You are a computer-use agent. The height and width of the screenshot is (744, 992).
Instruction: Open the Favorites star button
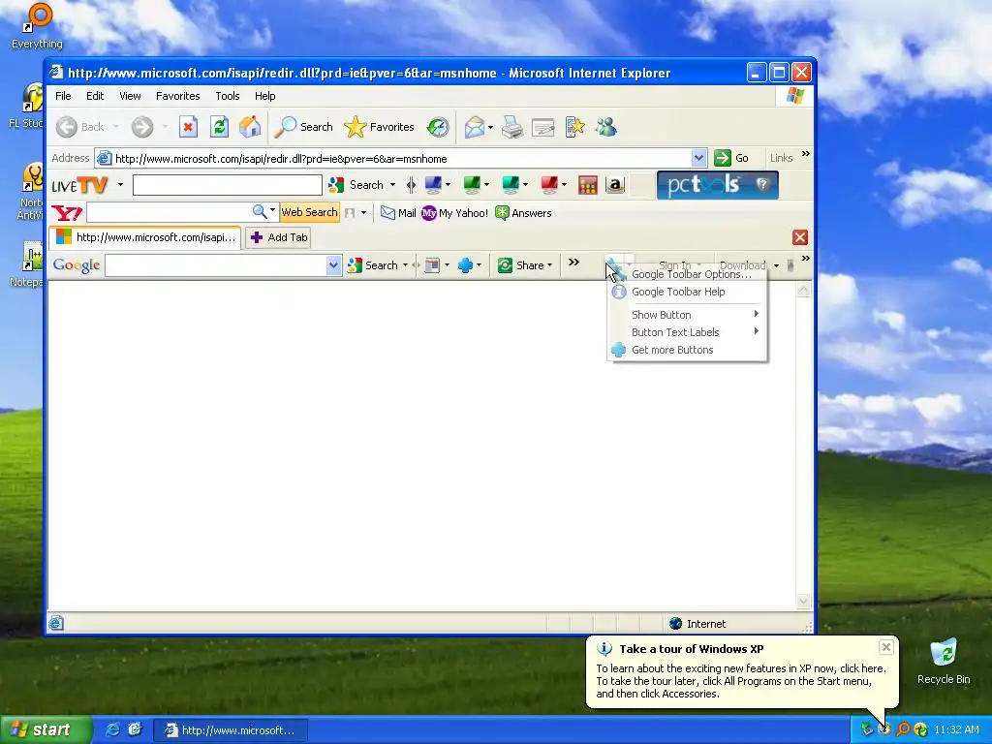[x=379, y=127]
